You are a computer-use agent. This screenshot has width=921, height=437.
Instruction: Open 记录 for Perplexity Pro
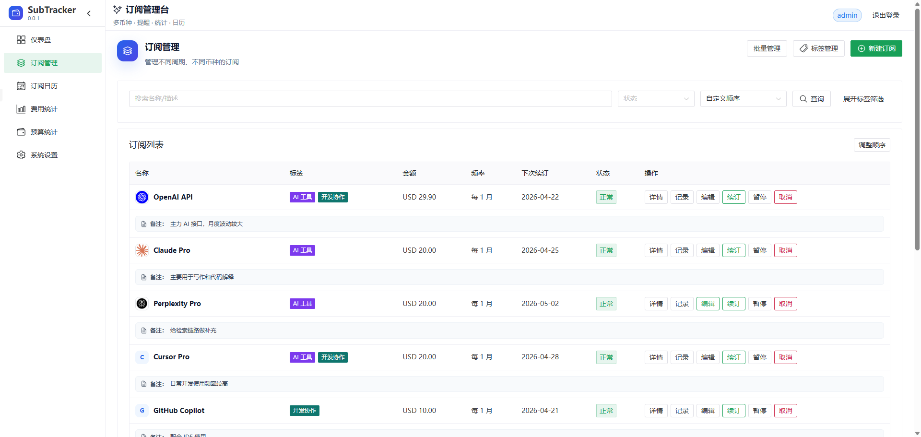[x=682, y=304]
